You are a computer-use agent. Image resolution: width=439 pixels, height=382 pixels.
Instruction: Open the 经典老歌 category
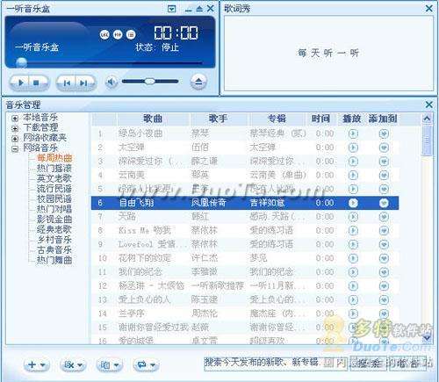(54, 229)
